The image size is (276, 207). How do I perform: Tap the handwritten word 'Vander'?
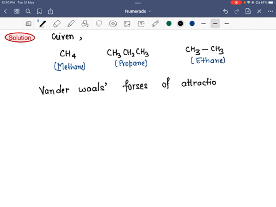click(x=54, y=90)
